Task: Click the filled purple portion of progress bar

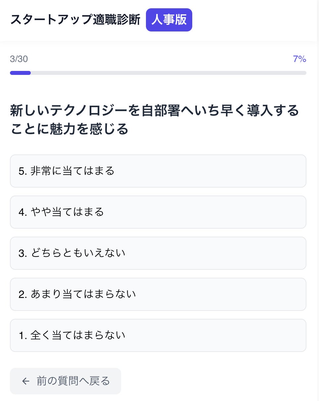Action: [20, 73]
